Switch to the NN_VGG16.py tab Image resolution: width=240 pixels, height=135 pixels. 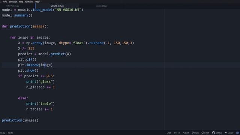13,6
